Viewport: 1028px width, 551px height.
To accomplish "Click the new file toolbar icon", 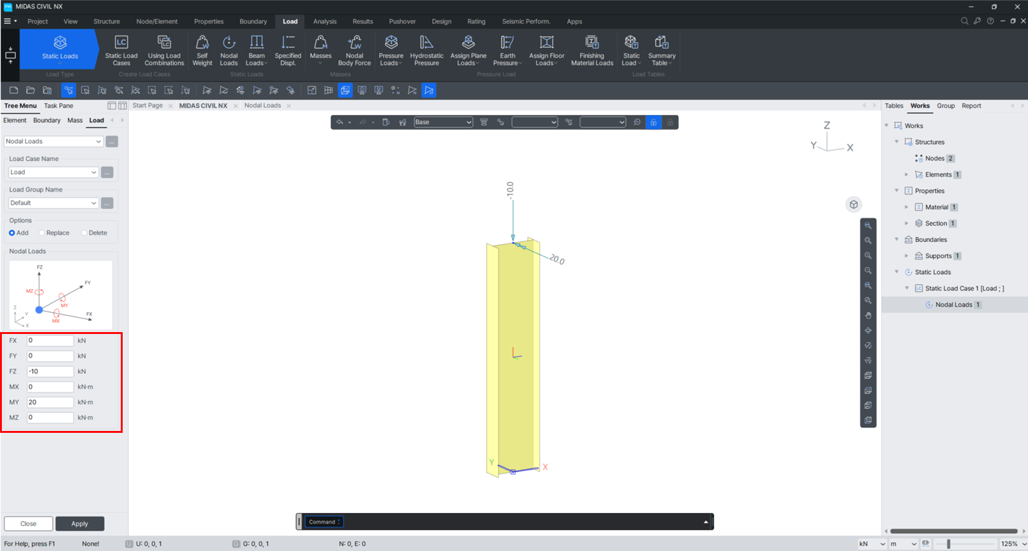I will click(14, 90).
